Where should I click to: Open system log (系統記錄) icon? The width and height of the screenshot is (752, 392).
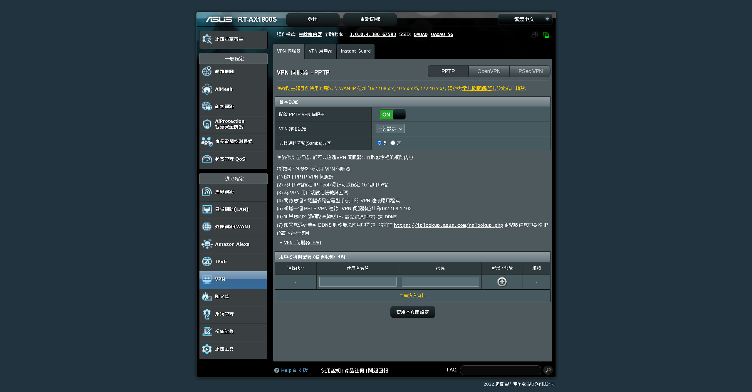[x=207, y=331]
